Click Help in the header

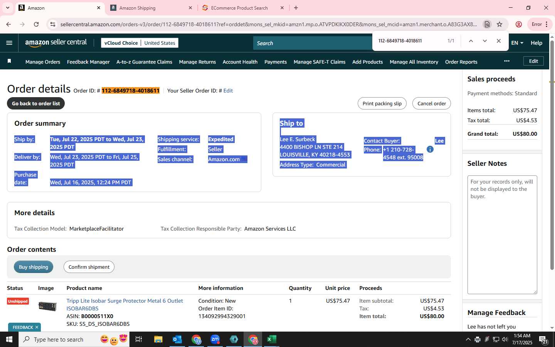[x=536, y=43]
